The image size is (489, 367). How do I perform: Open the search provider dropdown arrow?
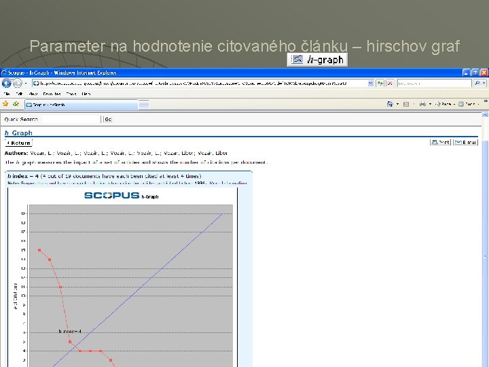[x=484, y=84]
